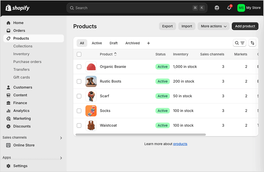The height and width of the screenshot is (172, 264).
Task: Click the Shopify logo
Action: pos(17,8)
